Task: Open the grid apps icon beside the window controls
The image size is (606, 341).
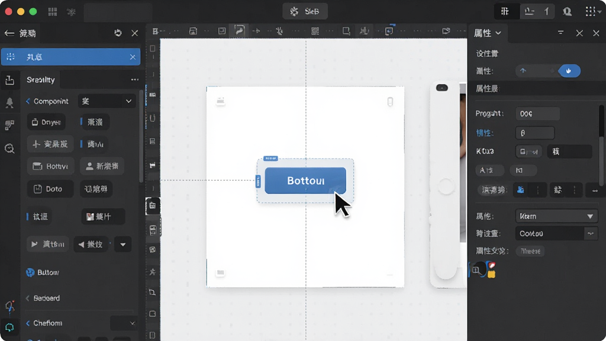Action: (x=53, y=12)
